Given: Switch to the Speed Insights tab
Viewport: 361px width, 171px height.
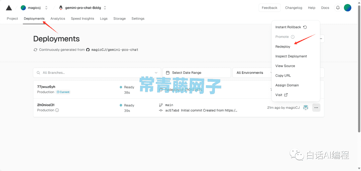Looking at the screenshot, I should pyautogui.click(x=83, y=19).
